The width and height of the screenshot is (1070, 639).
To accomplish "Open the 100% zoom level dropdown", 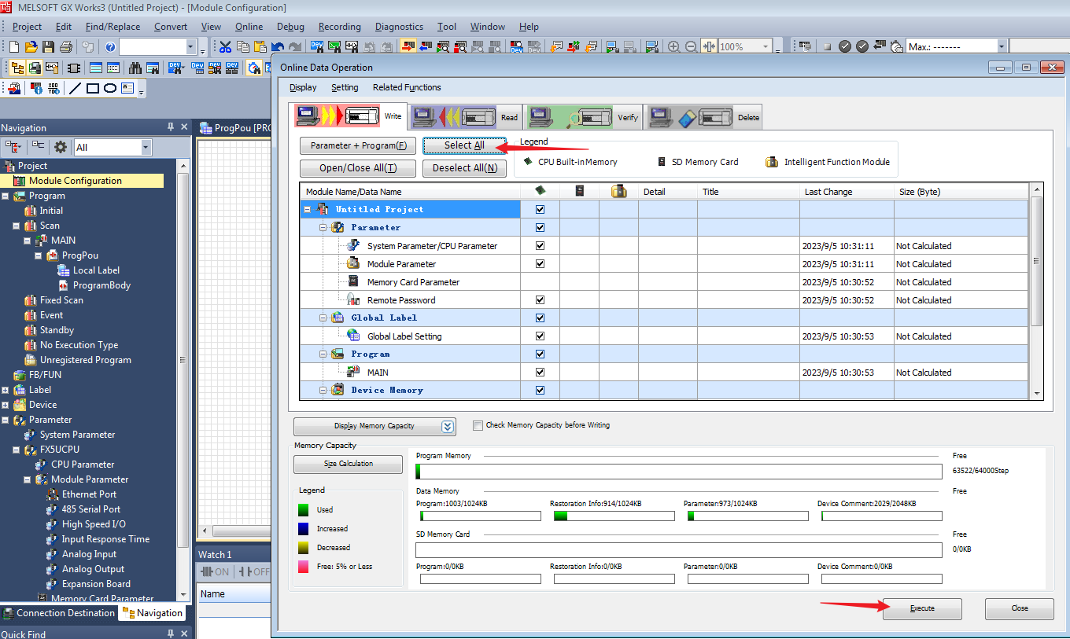I will coord(766,47).
